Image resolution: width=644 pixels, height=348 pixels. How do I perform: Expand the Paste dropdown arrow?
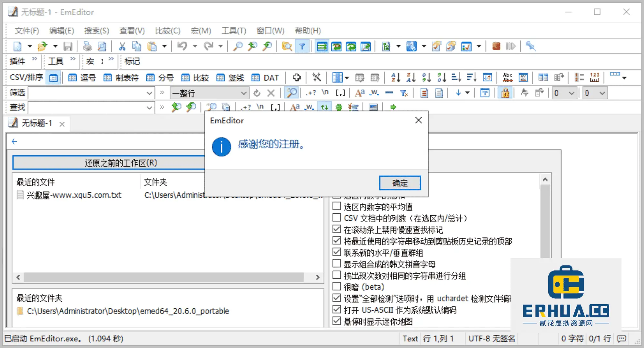(x=164, y=46)
